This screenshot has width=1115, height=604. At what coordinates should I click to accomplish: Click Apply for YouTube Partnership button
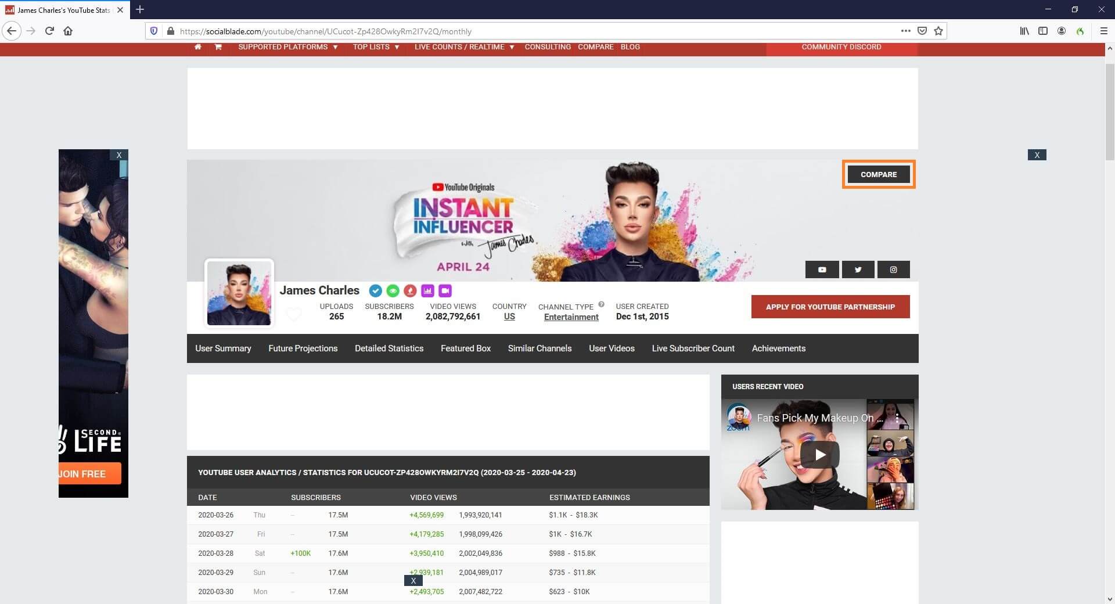pos(830,307)
